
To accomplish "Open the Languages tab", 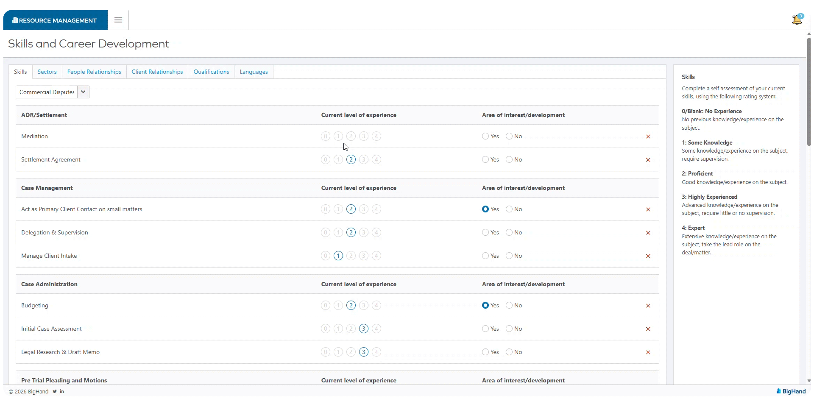I will coord(254,72).
